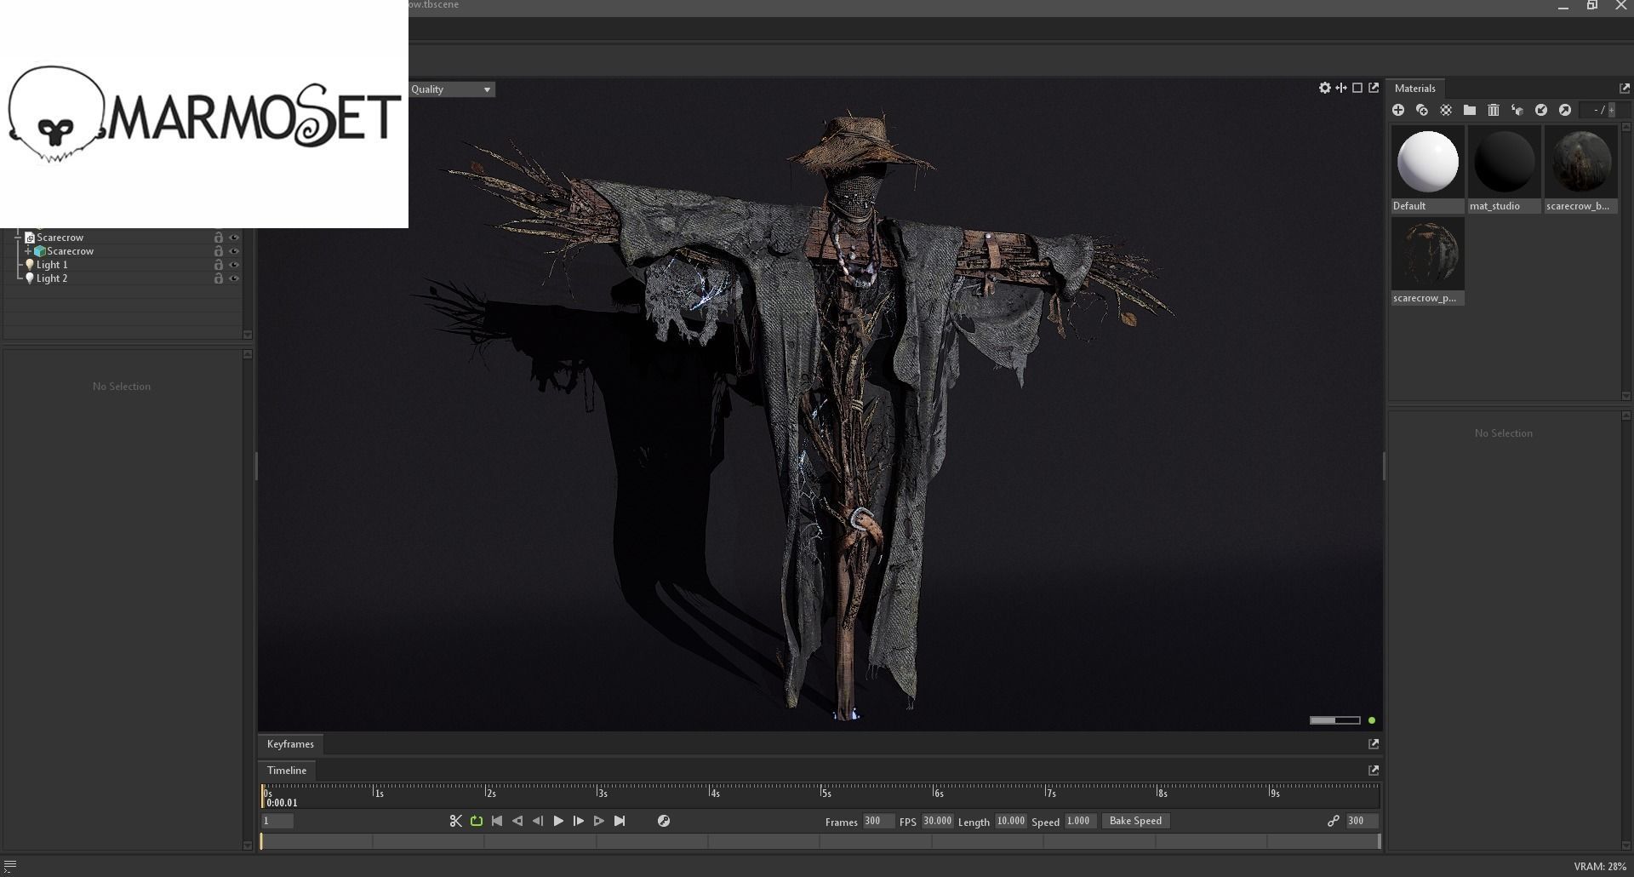This screenshot has height=877, width=1634.
Task: Go to previous keyframe
Action: click(517, 821)
